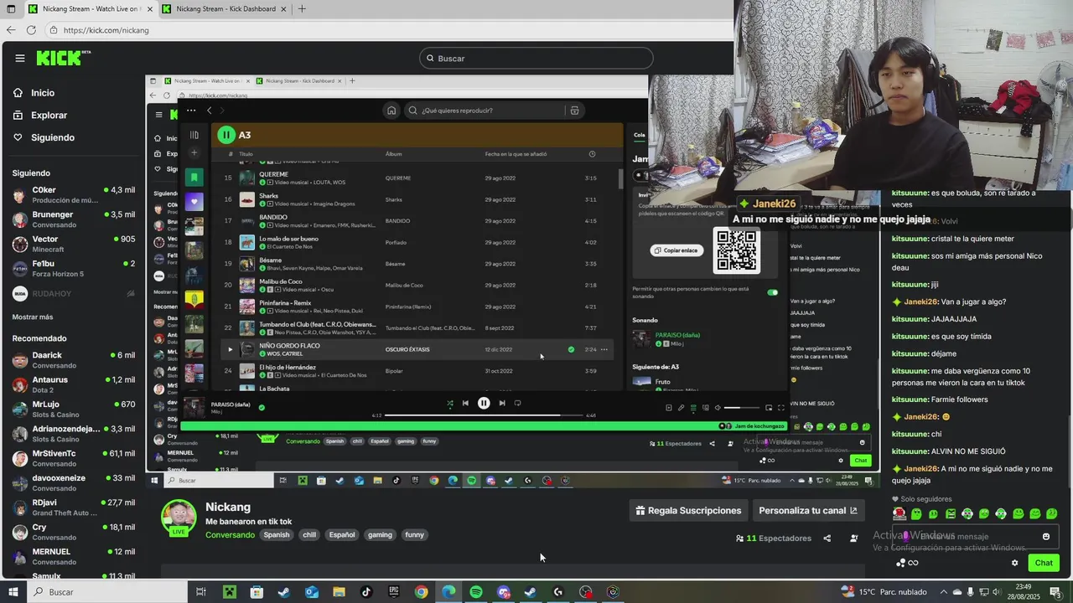1073x603 pixels.
Task: Select the gaming tag
Action: (380, 534)
